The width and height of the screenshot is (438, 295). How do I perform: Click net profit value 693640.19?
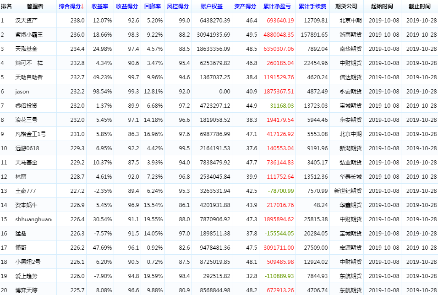(280, 21)
